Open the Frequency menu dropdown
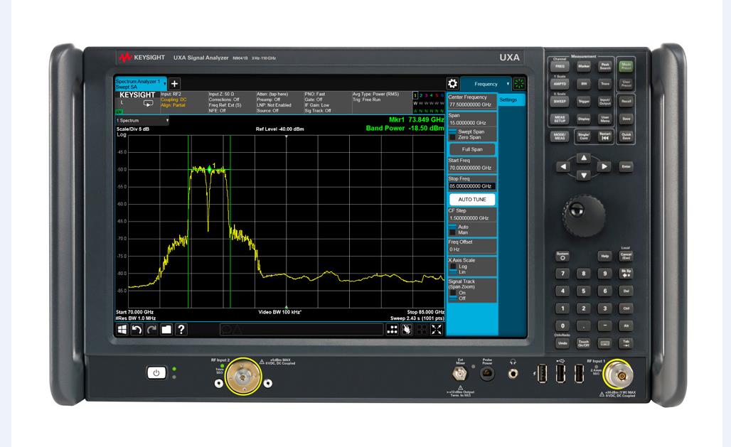The image size is (731, 447). [486, 84]
